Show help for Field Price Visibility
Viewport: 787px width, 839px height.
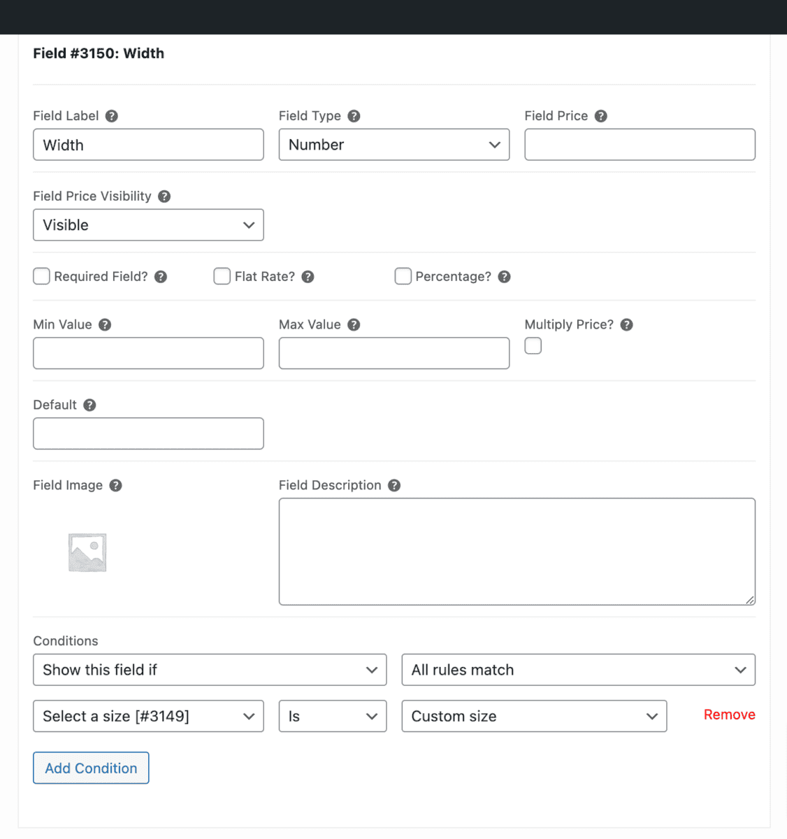point(164,196)
